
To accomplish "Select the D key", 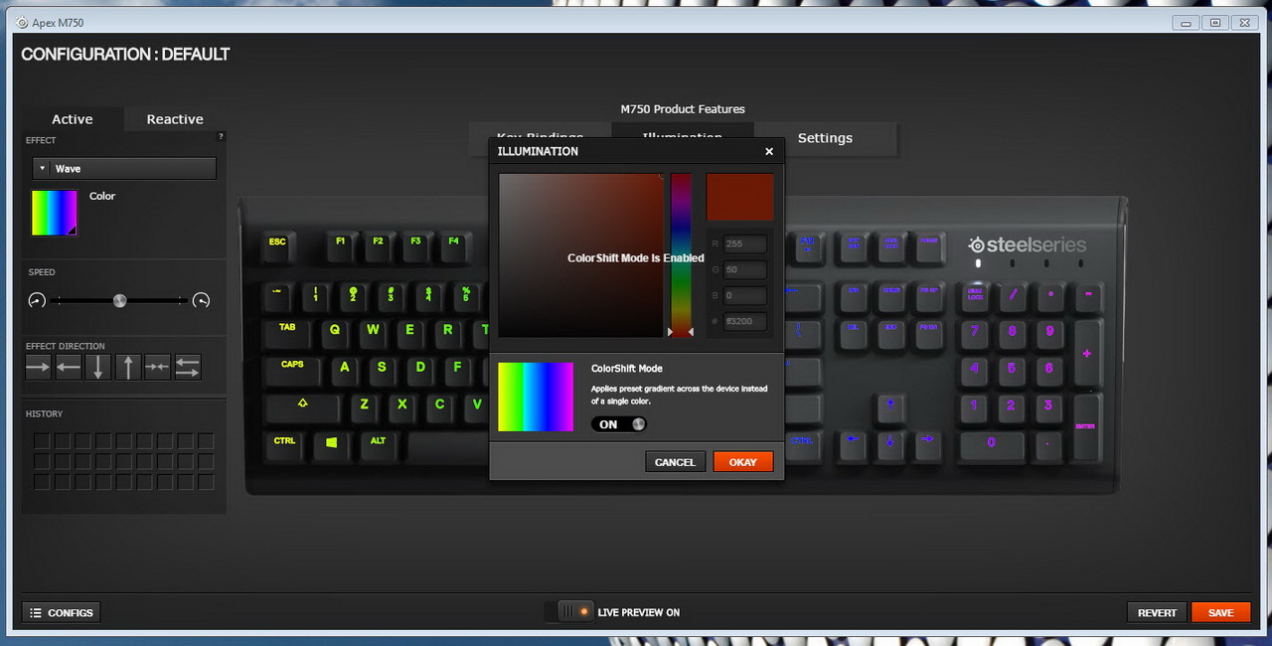I will point(420,369).
